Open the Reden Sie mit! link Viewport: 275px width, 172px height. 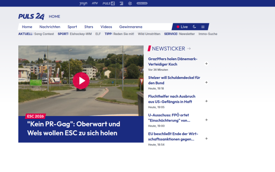(x=124, y=34)
